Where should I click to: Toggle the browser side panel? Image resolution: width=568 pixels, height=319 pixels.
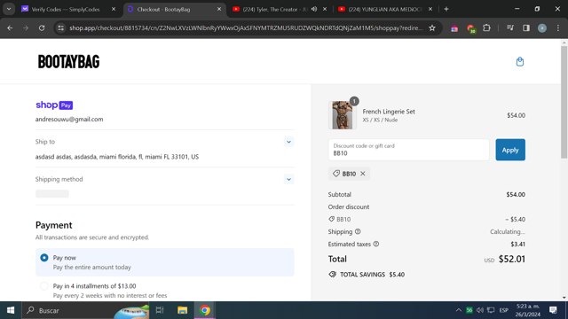coord(526,27)
